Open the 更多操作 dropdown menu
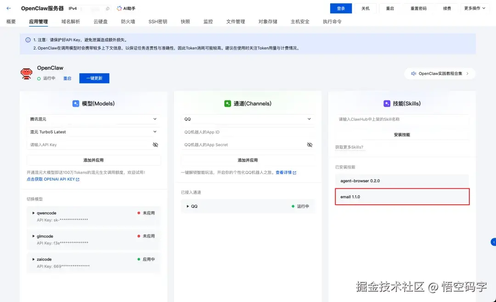The height and width of the screenshot is (302, 496). coord(475,8)
